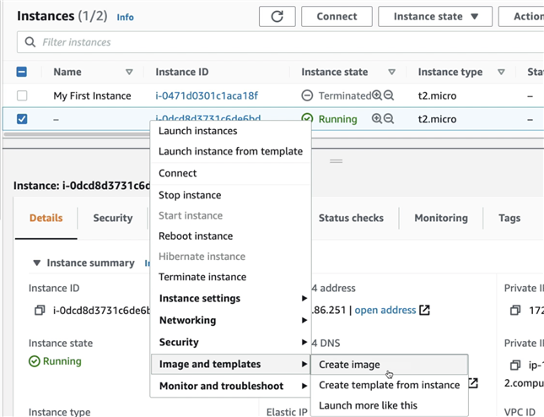Click zoom-out icon beside Running state
Viewport: 544px width, 417px height.
point(389,119)
